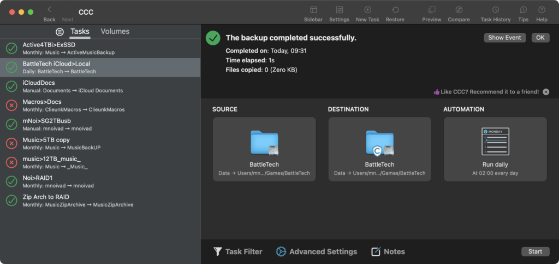Click the Help question mark icon

542,10
